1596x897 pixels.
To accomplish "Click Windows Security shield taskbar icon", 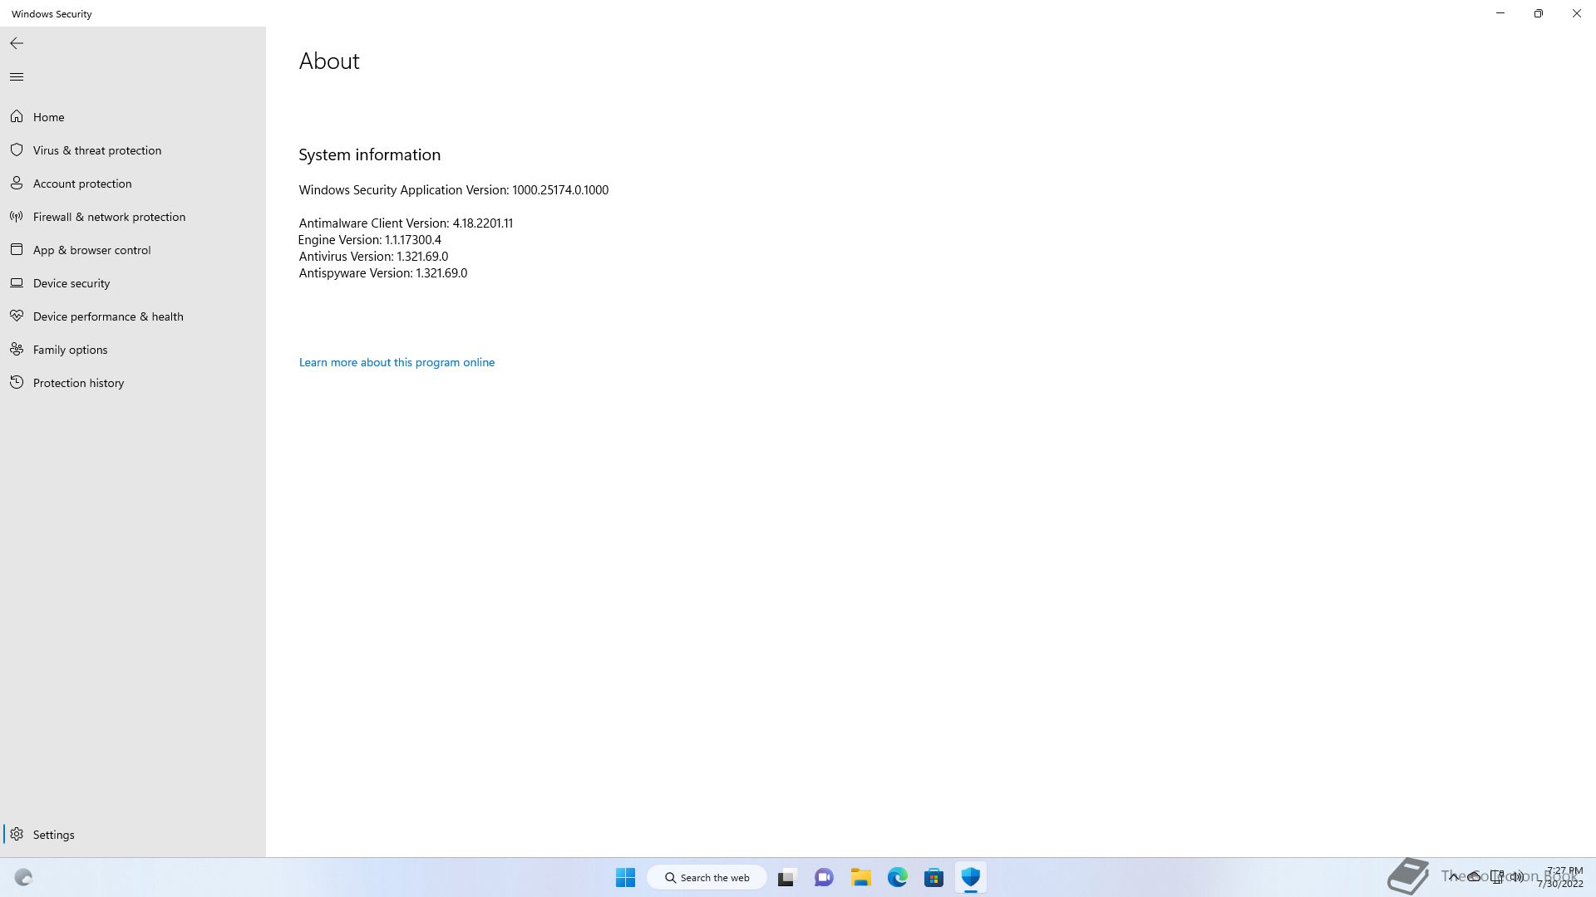I will pos(970,877).
